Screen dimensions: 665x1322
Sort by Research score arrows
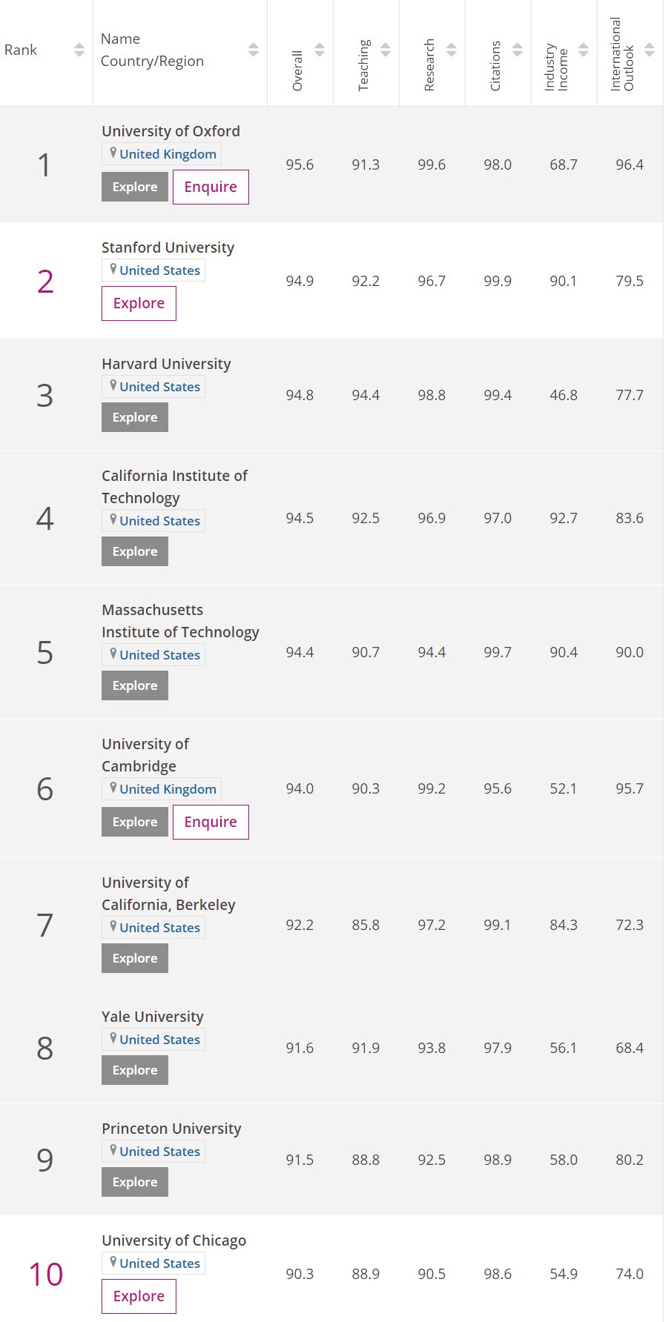pyautogui.click(x=451, y=50)
